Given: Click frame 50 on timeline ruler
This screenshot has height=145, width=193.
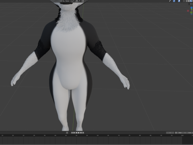Looking at the screenshot, I should [x=76, y=135].
